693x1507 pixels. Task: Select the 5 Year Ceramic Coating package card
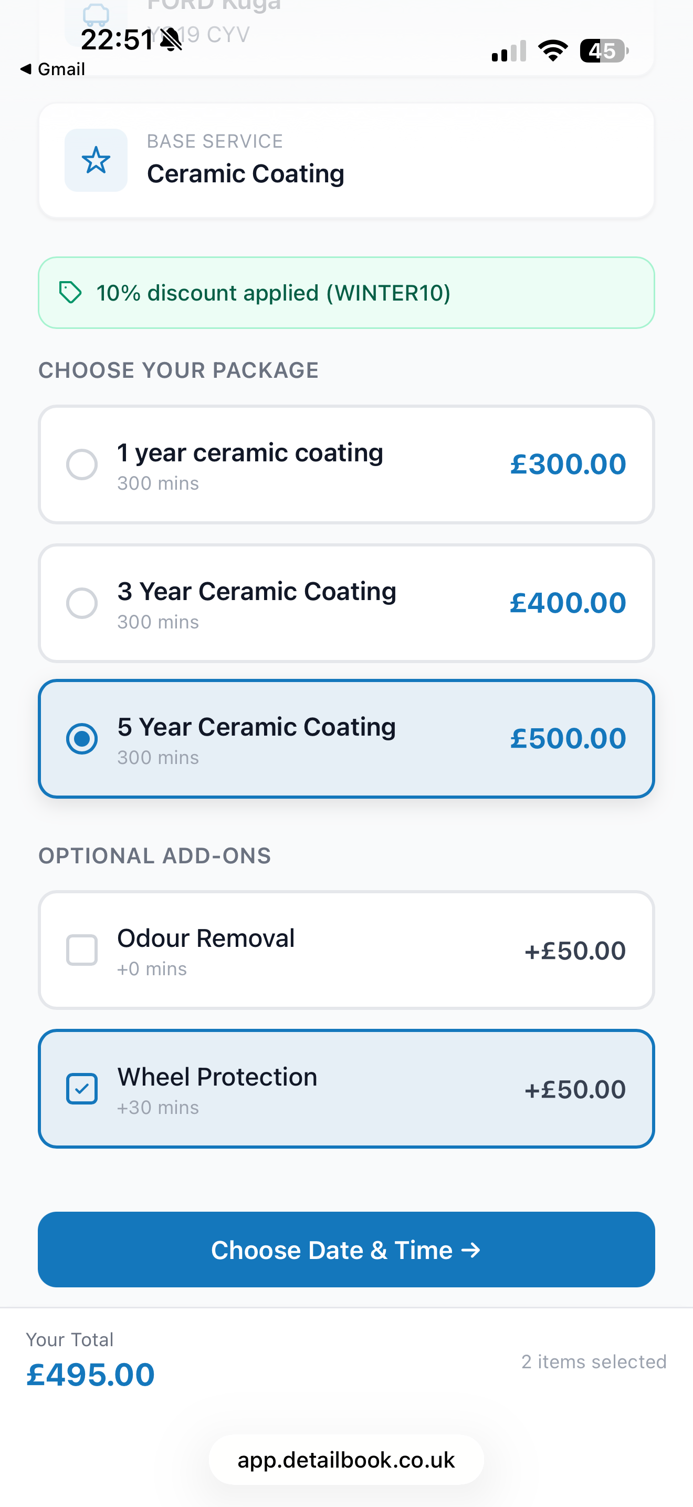346,739
